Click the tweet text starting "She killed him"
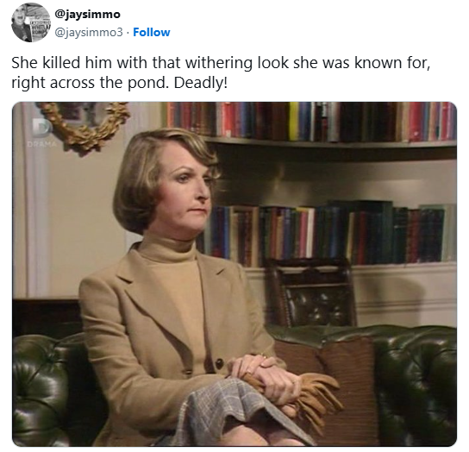Screen dimensions: 469x452 point(221,72)
